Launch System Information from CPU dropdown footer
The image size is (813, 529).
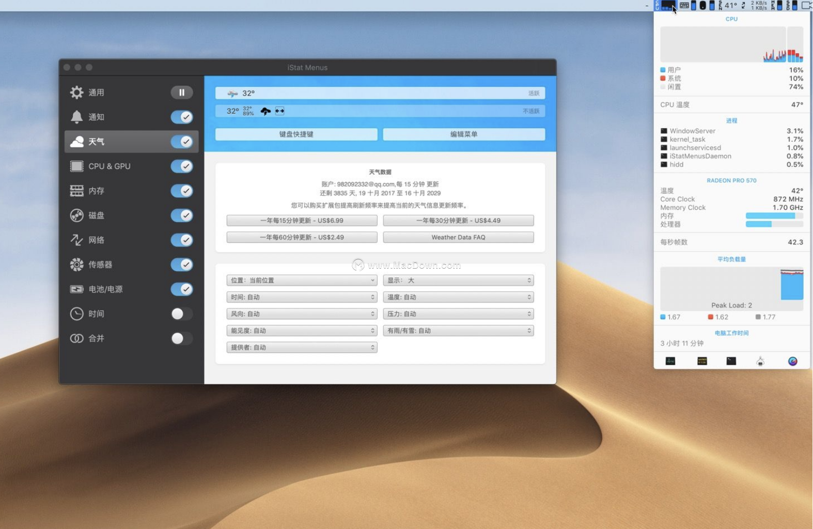pyautogui.click(x=760, y=361)
